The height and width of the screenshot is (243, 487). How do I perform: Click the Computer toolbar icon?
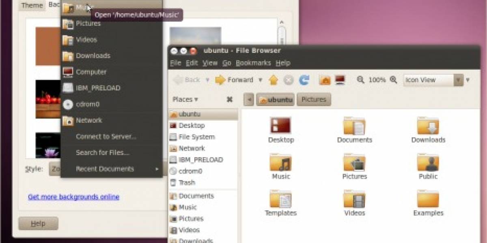pos(340,80)
